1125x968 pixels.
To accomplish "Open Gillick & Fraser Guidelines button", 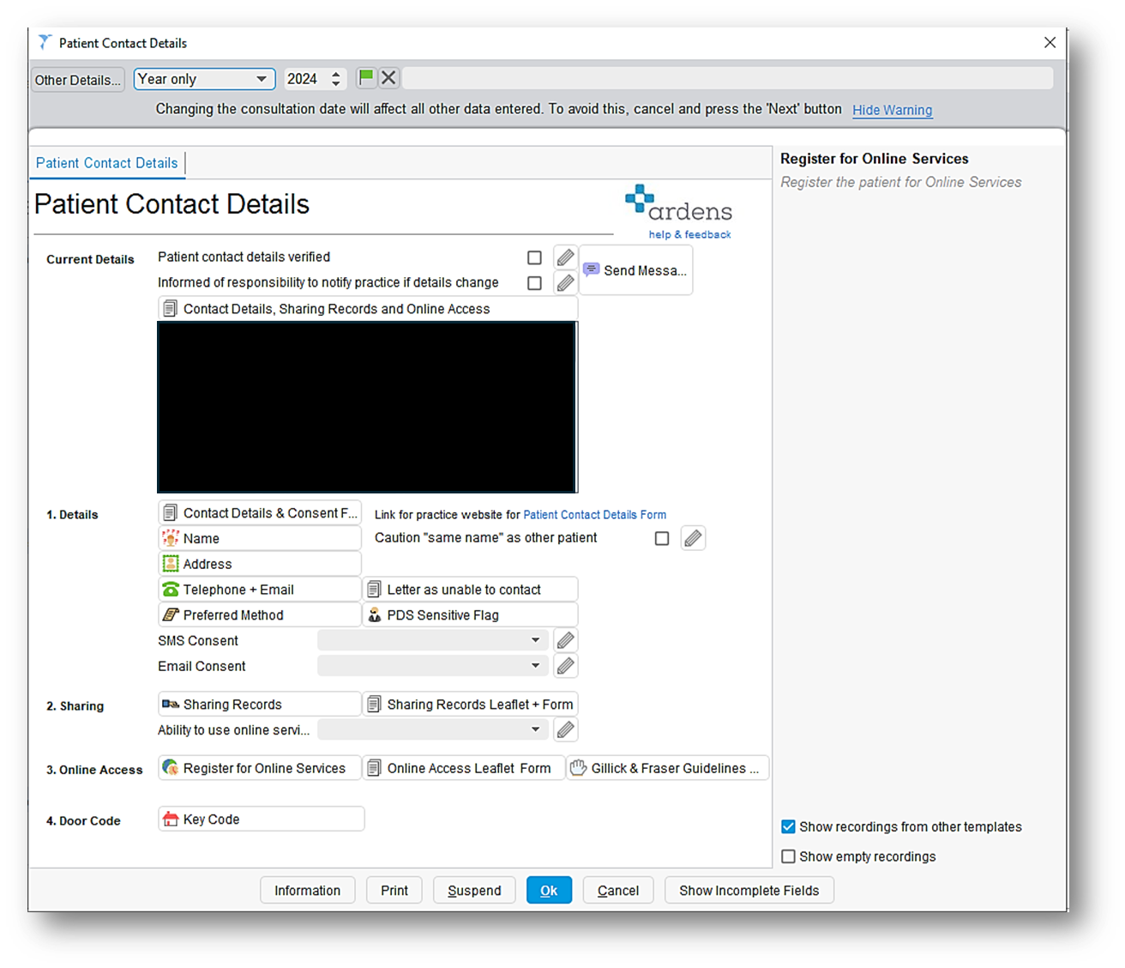I will [x=668, y=768].
